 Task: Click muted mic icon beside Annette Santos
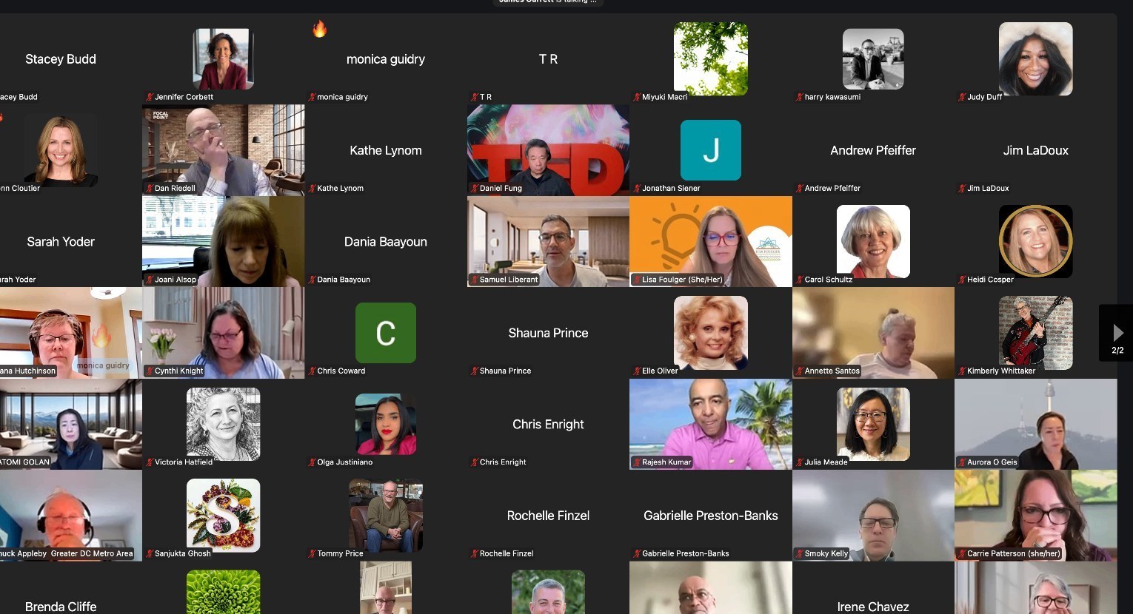800,371
